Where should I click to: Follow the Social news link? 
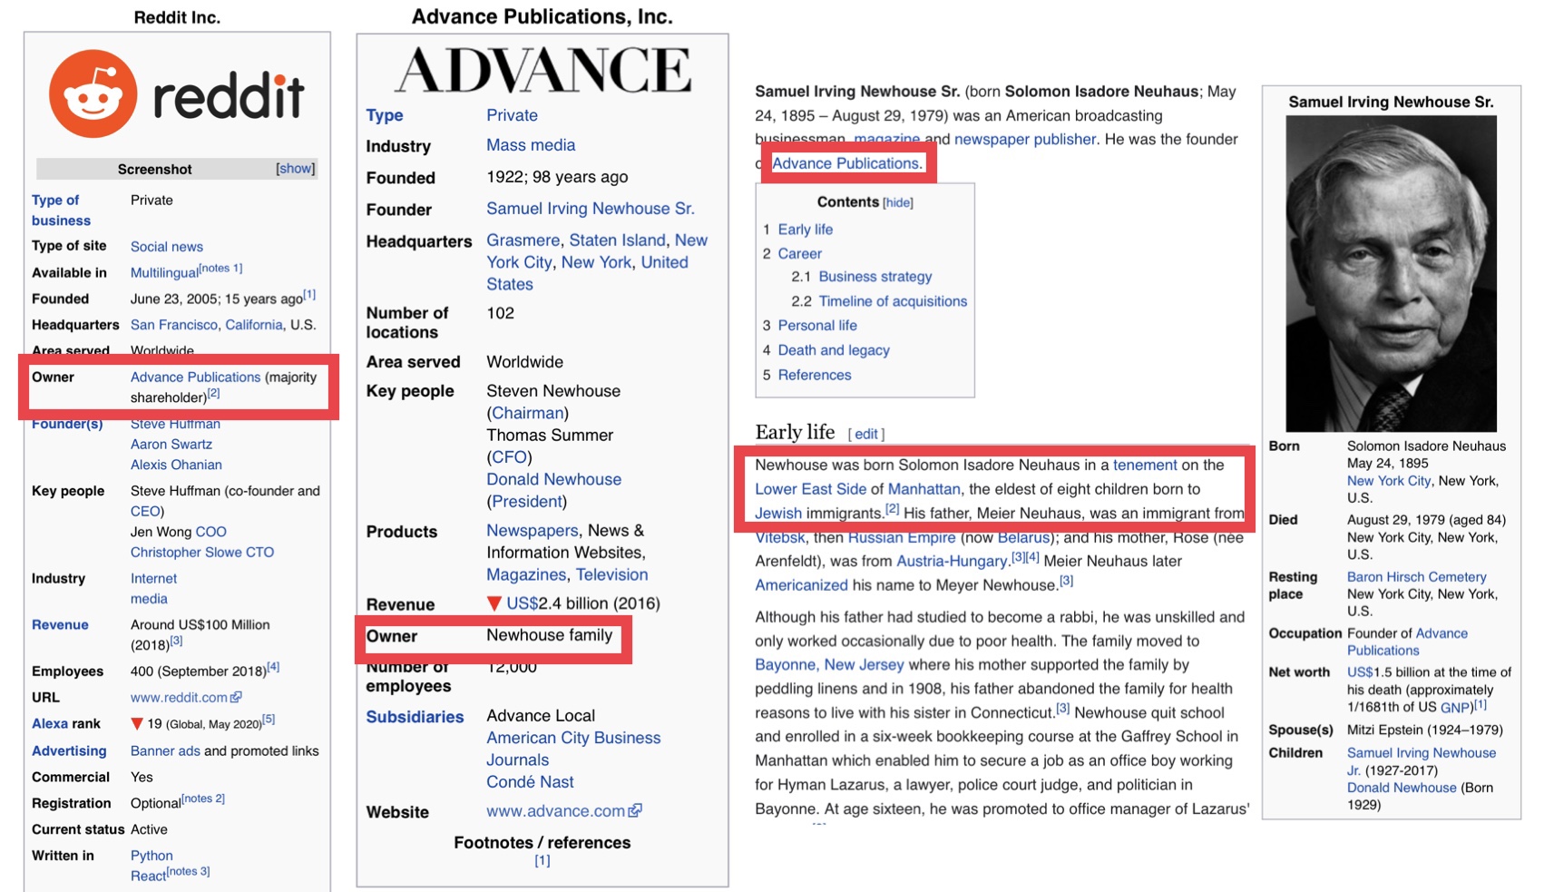(167, 247)
